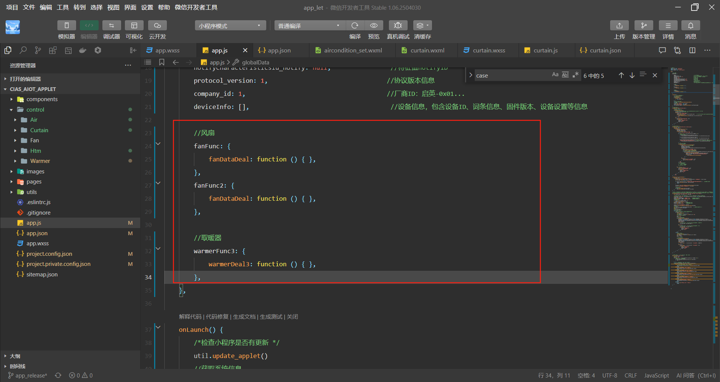Viewport: 720px width, 382px height.
Task: Expand the components folder
Action: (42, 99)
